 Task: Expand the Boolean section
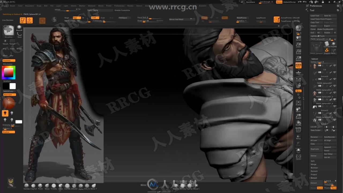[x=314, y=168]
